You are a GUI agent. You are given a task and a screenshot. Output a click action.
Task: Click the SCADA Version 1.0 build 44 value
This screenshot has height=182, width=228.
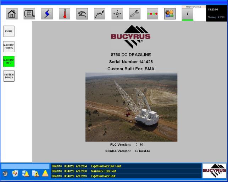[x=142, y=151]
